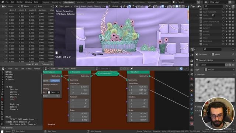Open the Window menu
This screenshot has width=236, height=133.
28,2
